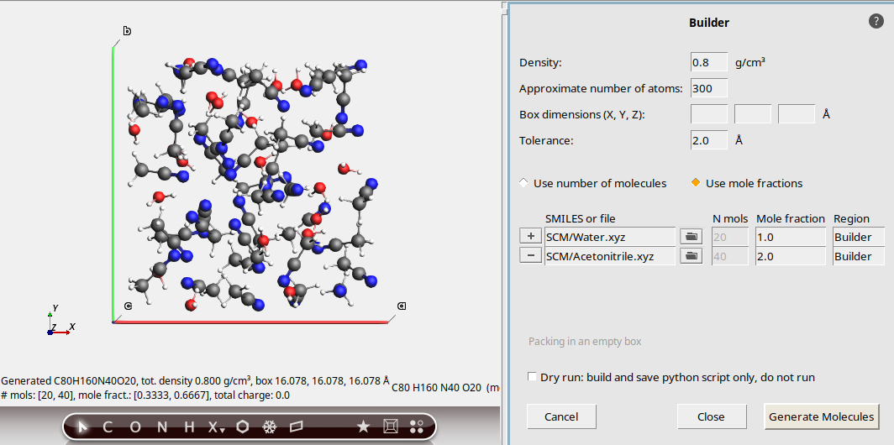Choose the Nitrogen atom tool
This screenshot has width=894, height=445.
pos(162,427)
